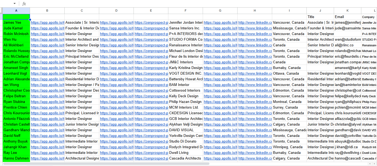Open column D apollo link in Jude Kamal row
The image size is (377, 166).
pyautogui.click(x=116, y=28)
